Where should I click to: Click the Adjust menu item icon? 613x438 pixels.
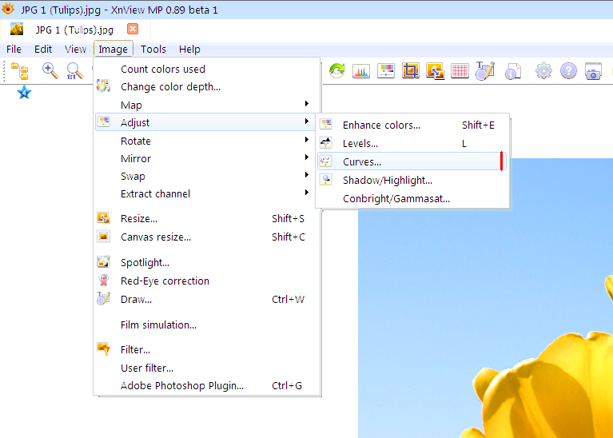point(104,121)
